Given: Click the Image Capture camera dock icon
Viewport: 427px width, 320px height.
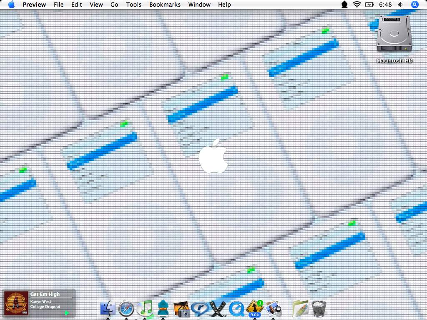Looking at the screenshot, I should pos(181,309).
